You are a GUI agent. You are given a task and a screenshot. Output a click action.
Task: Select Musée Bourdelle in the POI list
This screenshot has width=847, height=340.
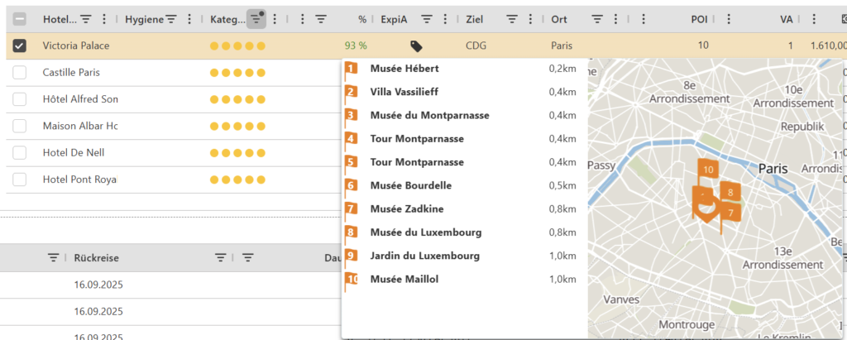point(410,186)
